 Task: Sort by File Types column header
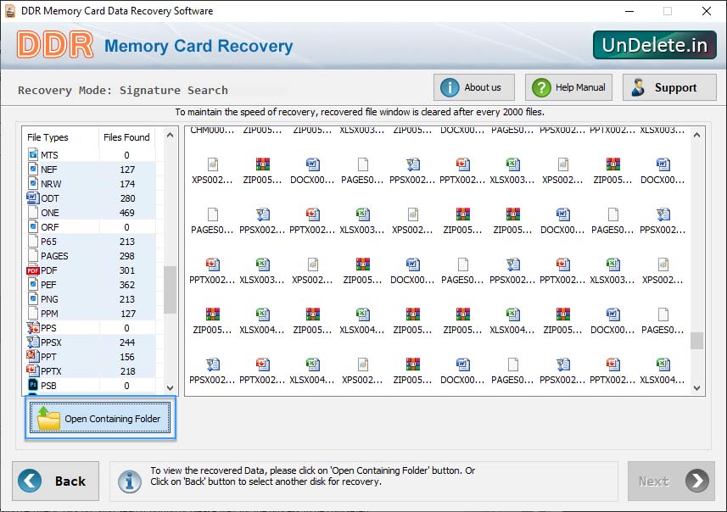point(60,137)
